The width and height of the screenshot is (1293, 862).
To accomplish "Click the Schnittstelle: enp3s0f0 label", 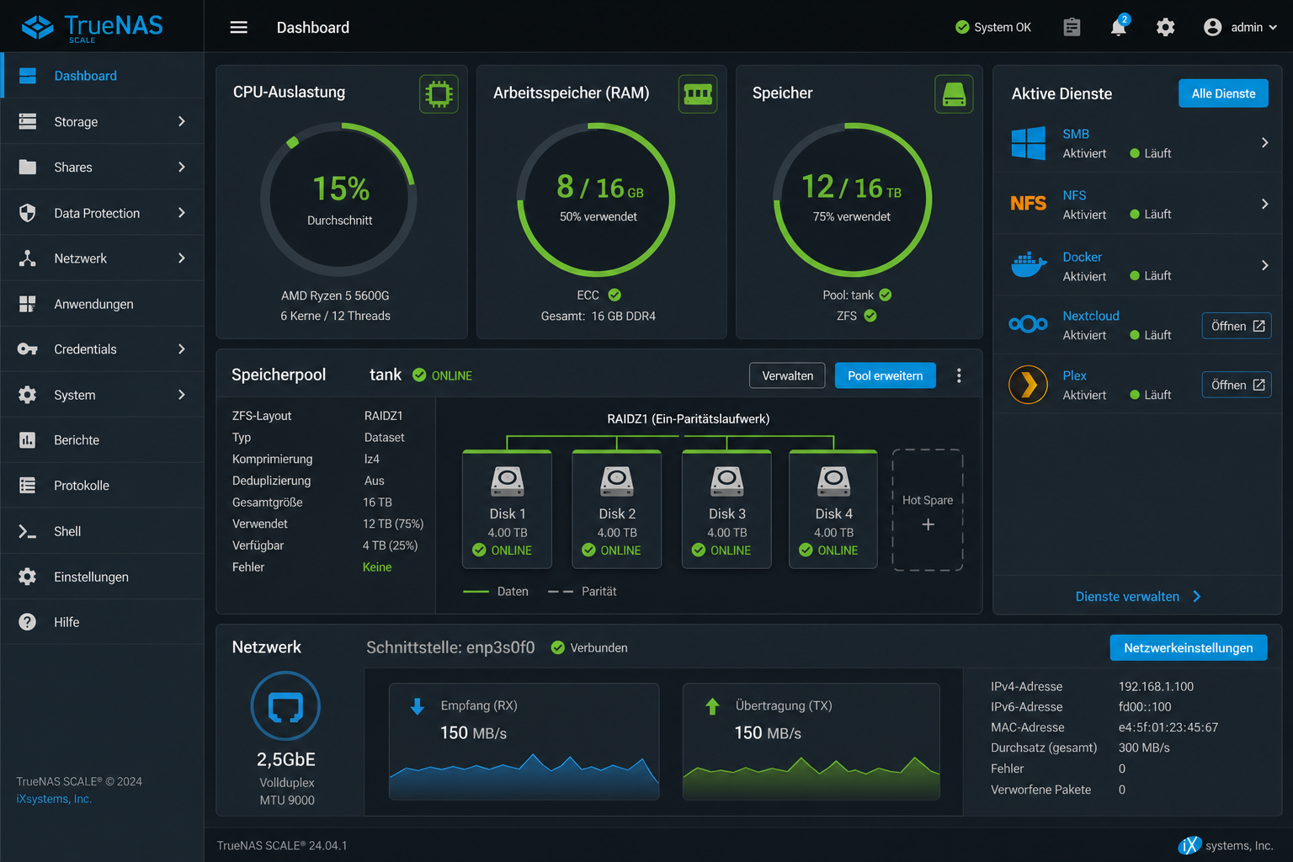I will coord(450,647).
